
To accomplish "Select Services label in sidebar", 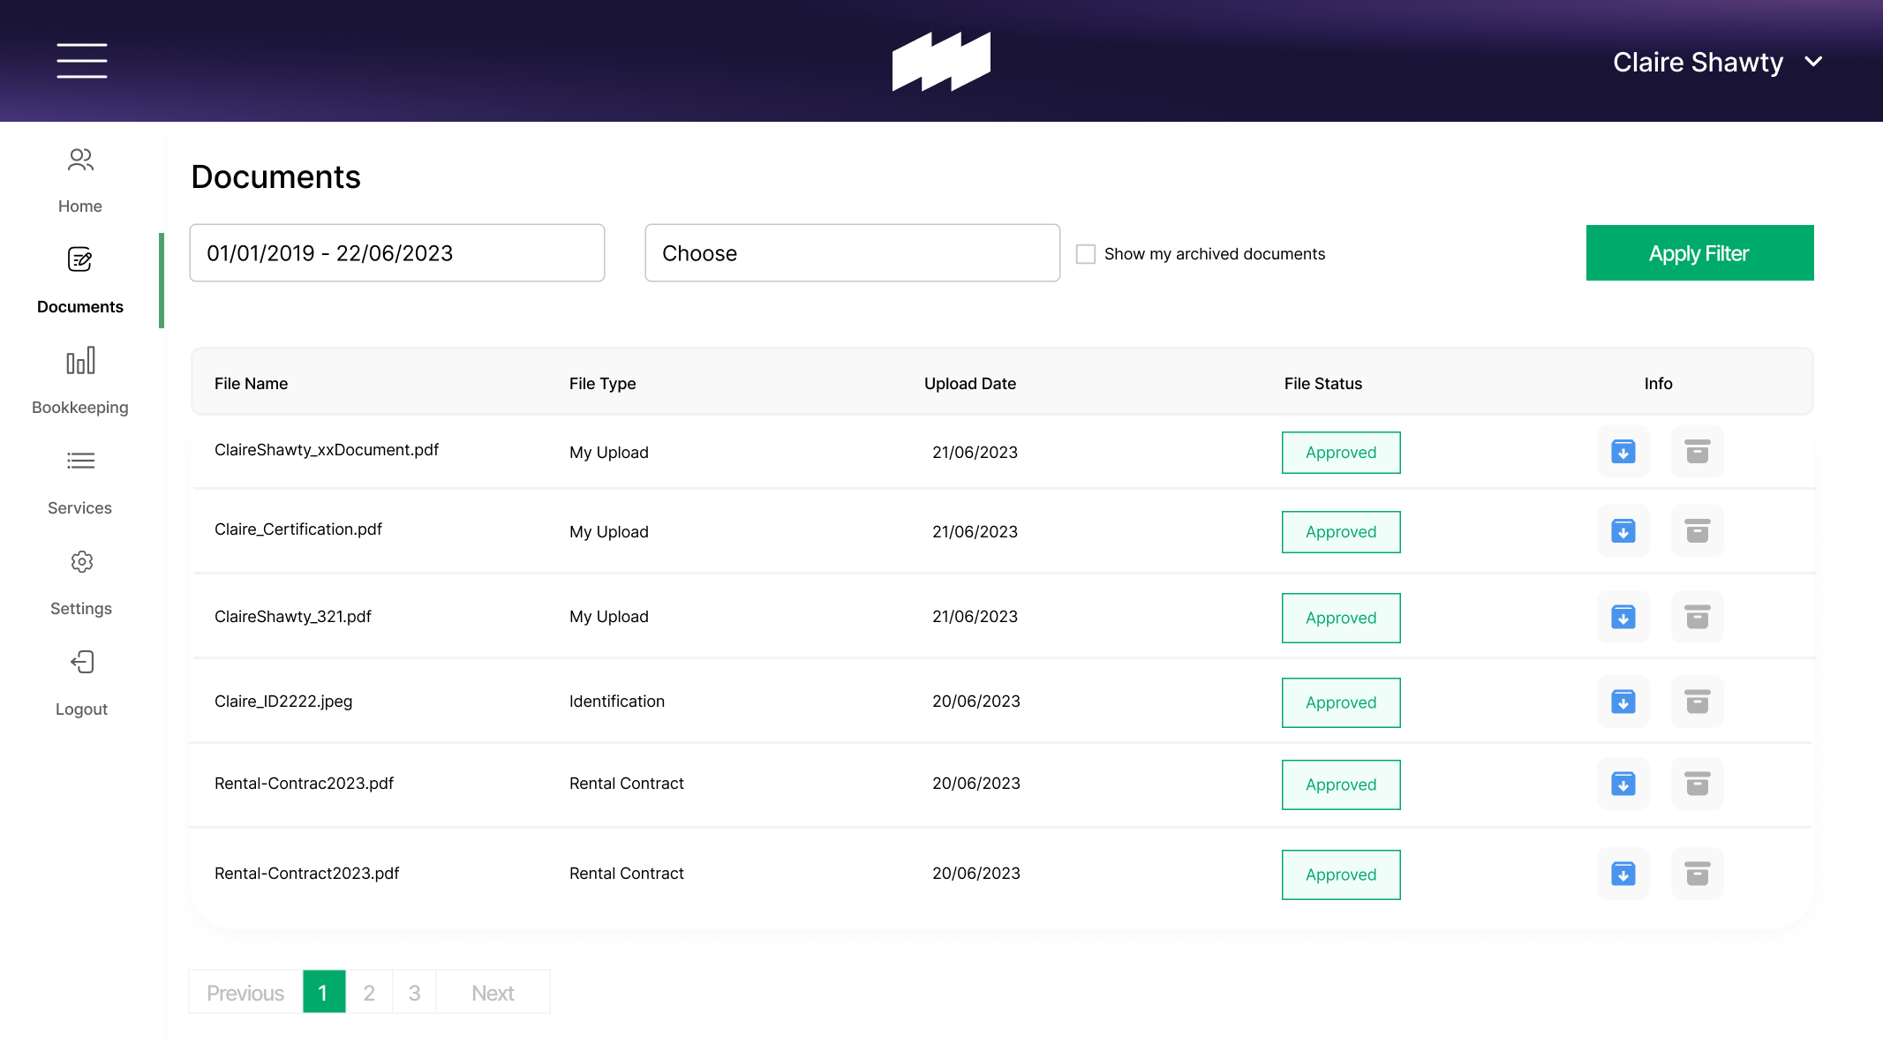I will tap(80, 508).
